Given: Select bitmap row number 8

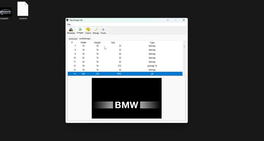Looking at the screenshot, I should coord(125,50).
